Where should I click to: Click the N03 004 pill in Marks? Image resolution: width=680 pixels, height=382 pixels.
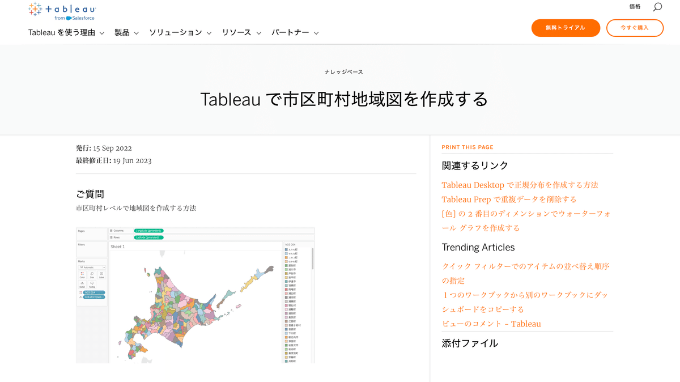click(x=94, y=292)
